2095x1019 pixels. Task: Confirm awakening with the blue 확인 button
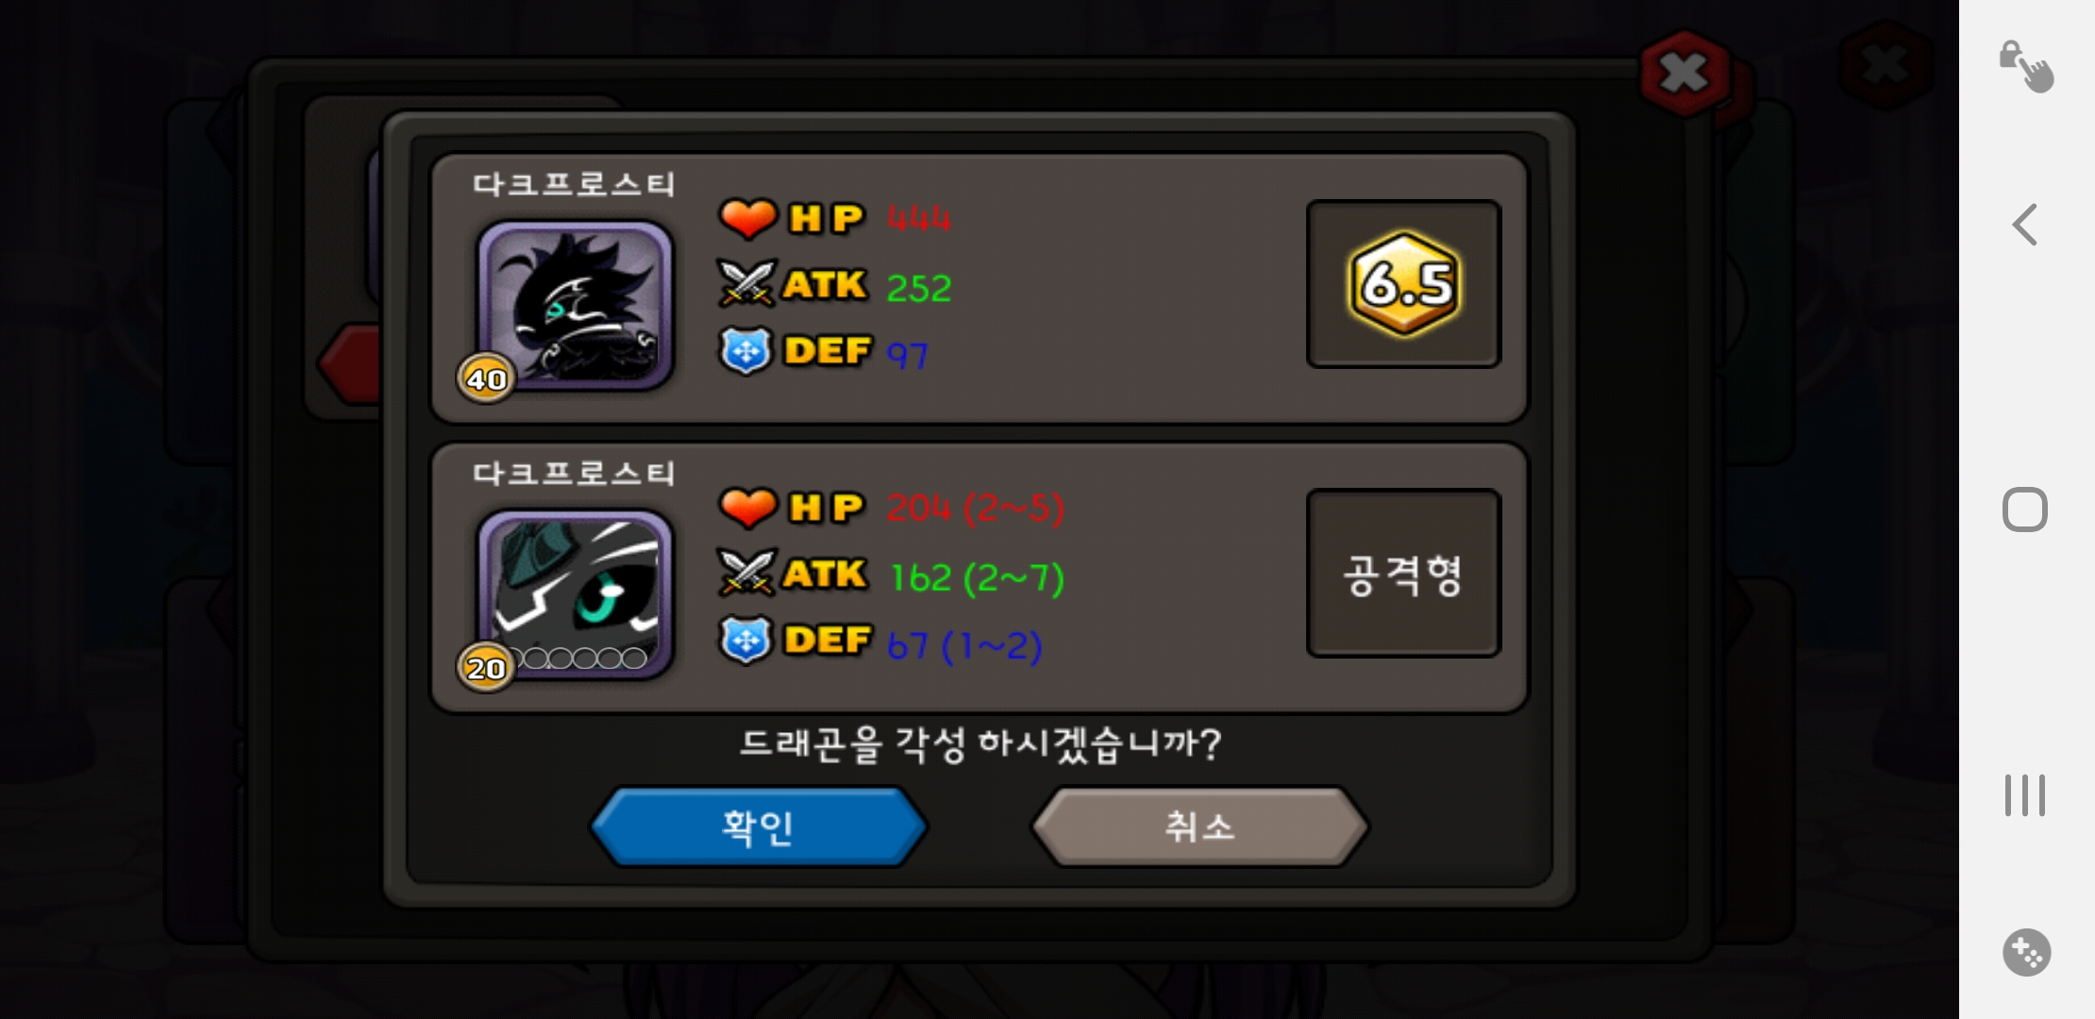tap(759, 827)
